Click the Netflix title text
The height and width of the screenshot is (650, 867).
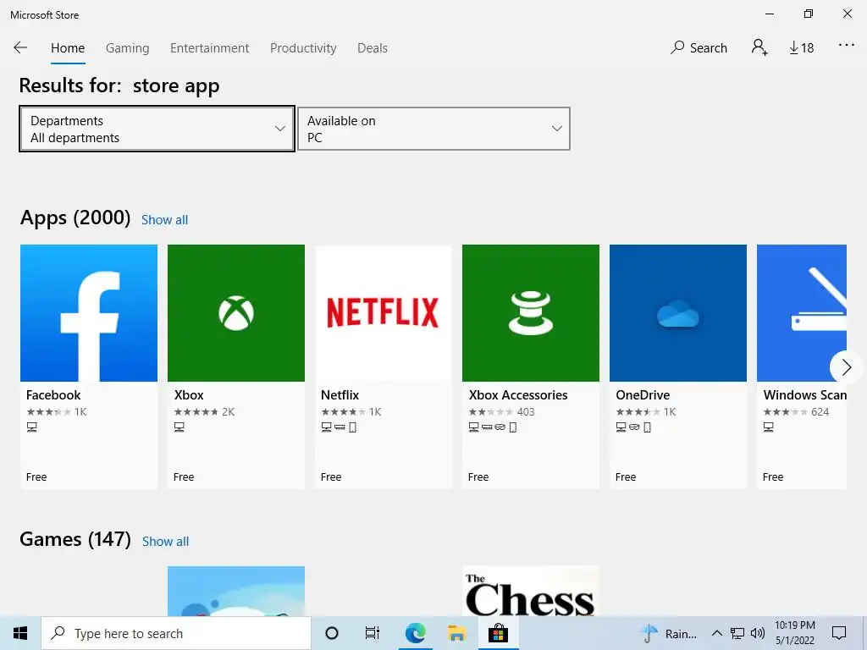coord(340,395)
